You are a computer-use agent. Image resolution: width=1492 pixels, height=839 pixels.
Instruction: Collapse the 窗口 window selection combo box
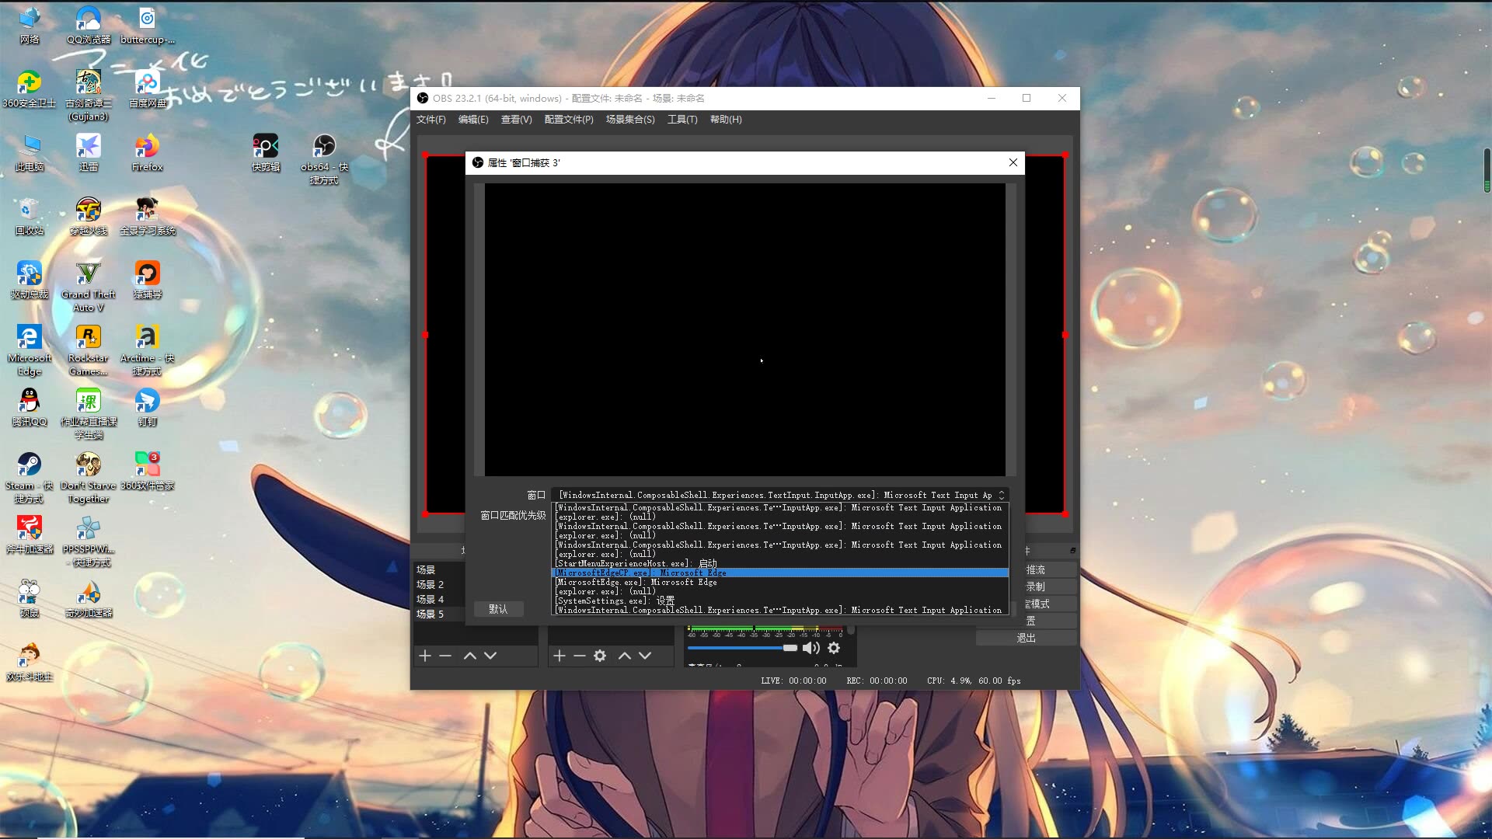(x=780, y=495)
